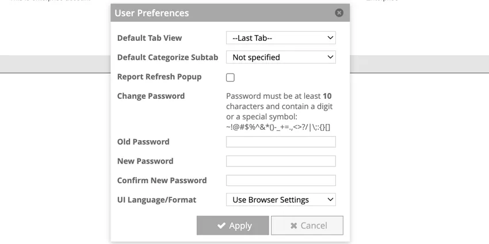
Task: Open the Default Tab View dropdown
Action: coord(281,38)
